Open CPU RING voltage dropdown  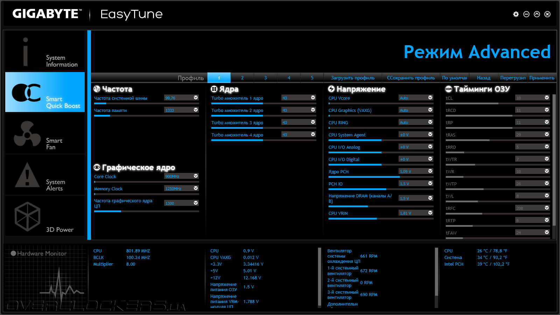[x=416, y=122]
